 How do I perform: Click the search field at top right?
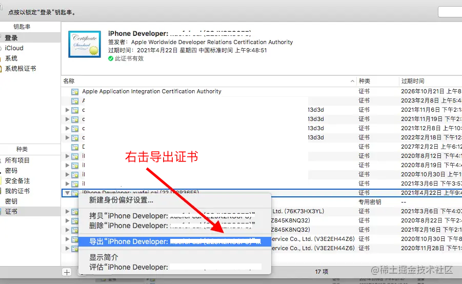(x=450, y=12)
